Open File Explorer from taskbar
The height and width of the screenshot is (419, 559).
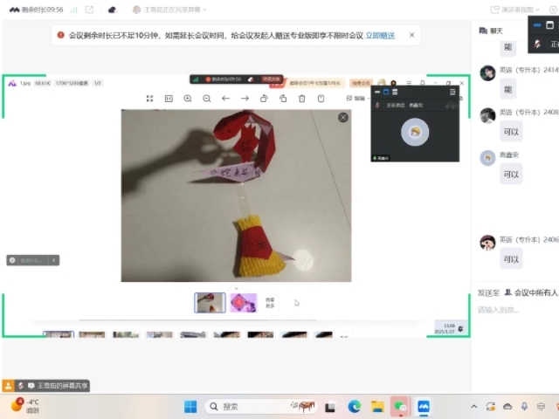[377, 407]
